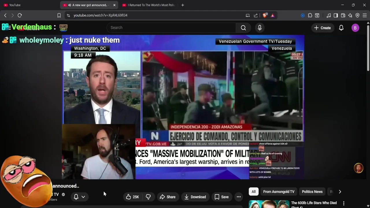Save the video to a playlist
Image resolution: width=370 pixels, height=208 pixels.
222,197
